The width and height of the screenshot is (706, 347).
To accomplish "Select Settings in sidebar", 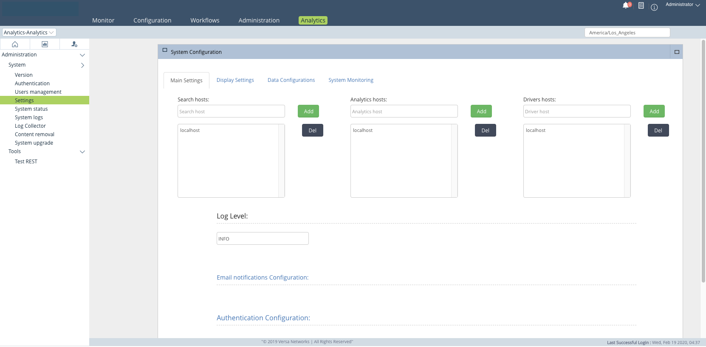I will (45, 100).
